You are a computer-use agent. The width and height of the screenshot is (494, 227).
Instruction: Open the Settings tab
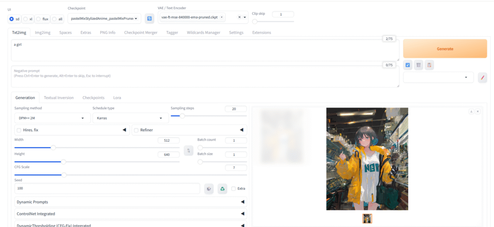point(236,32)
